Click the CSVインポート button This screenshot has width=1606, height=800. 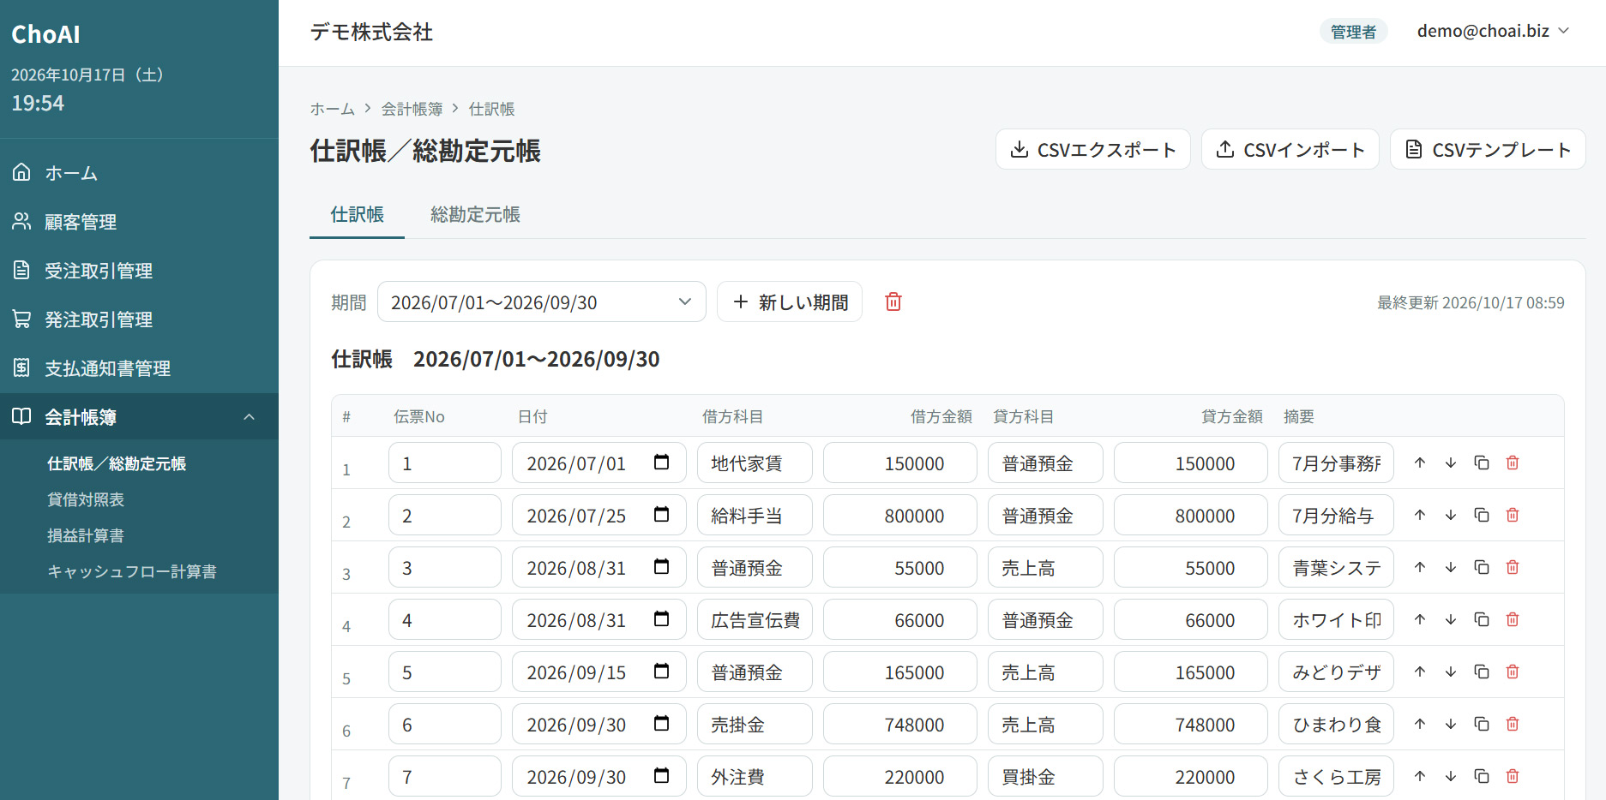pyautogui.click(x=1290, y=150)
